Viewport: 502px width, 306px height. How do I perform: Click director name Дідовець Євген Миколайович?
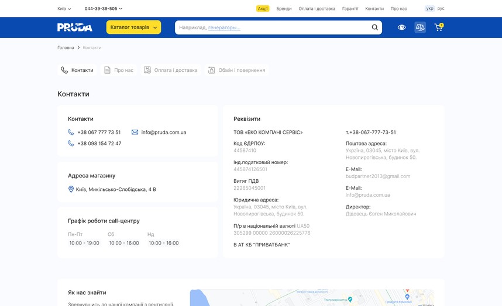[381, 214]
